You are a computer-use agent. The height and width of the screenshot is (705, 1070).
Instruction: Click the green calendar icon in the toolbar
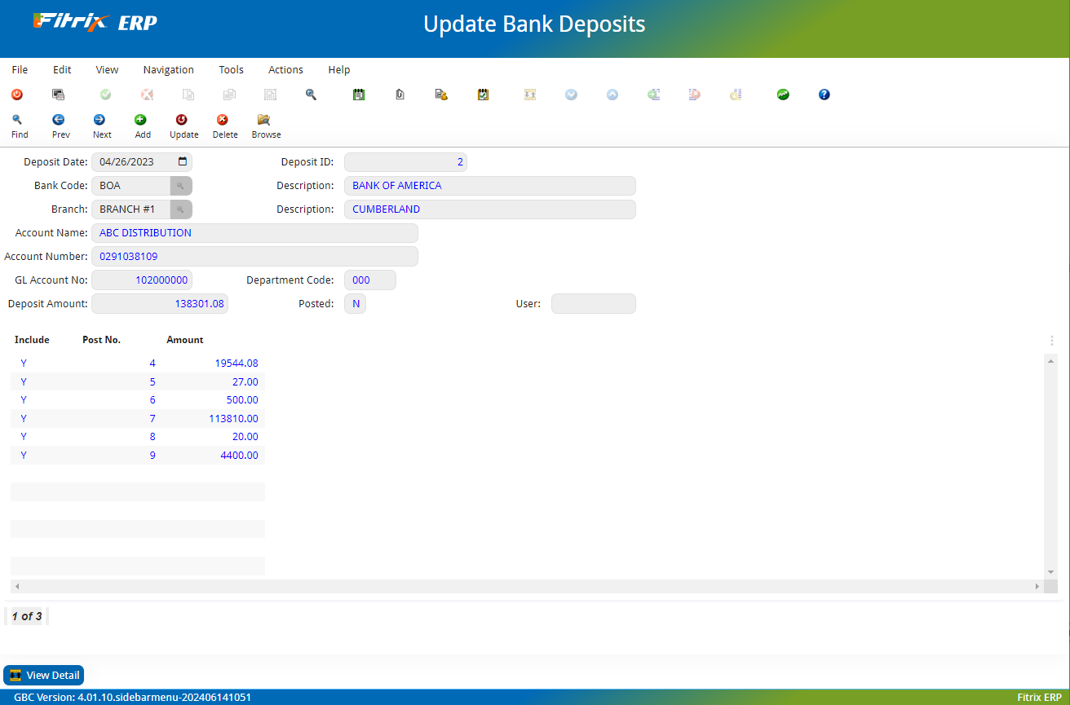(359, 95)
